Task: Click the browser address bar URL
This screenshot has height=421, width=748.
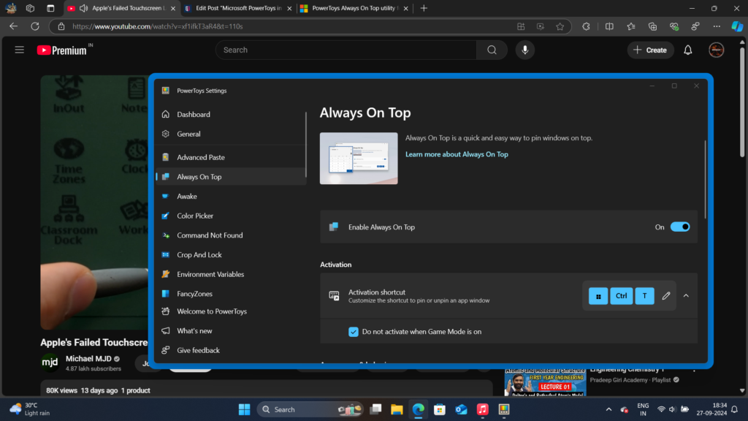Action: (158, 26)
